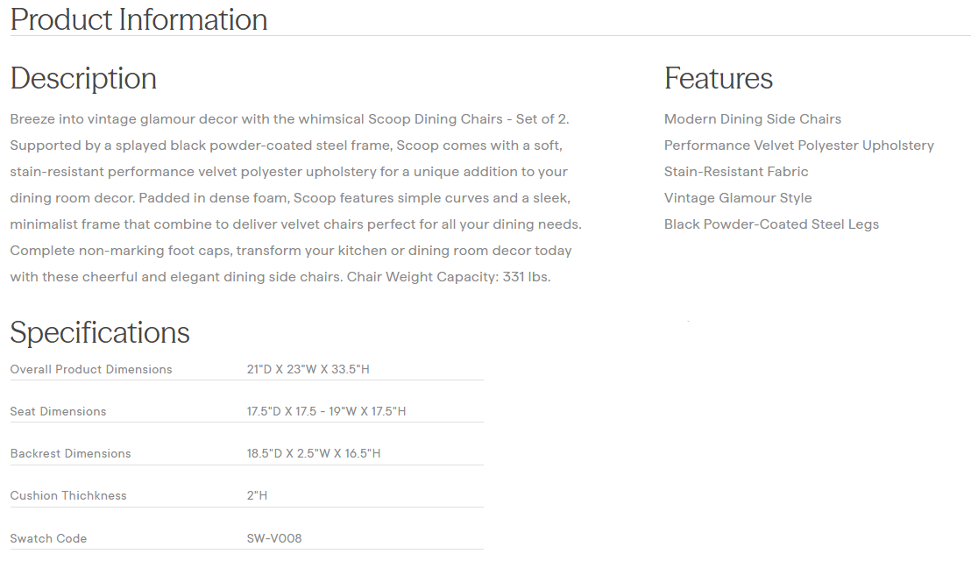Screen dimensions: 971x561
Task: Click the backrest value 18.5"D X 2.5"W X 16.5"H
Action: (x=314, y=453)
